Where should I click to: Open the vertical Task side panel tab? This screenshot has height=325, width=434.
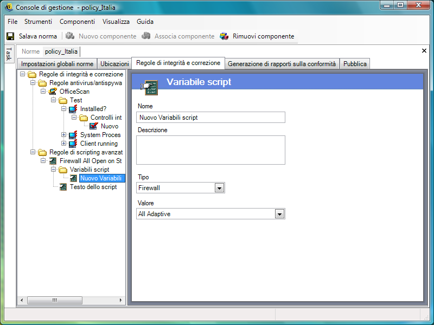tap(9, 54)
